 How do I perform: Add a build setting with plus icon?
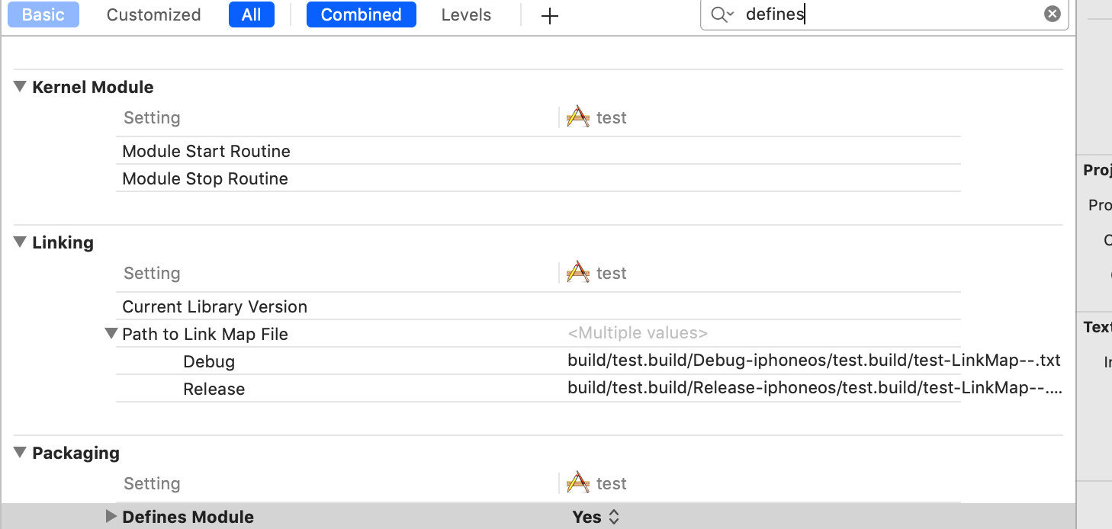549,16
